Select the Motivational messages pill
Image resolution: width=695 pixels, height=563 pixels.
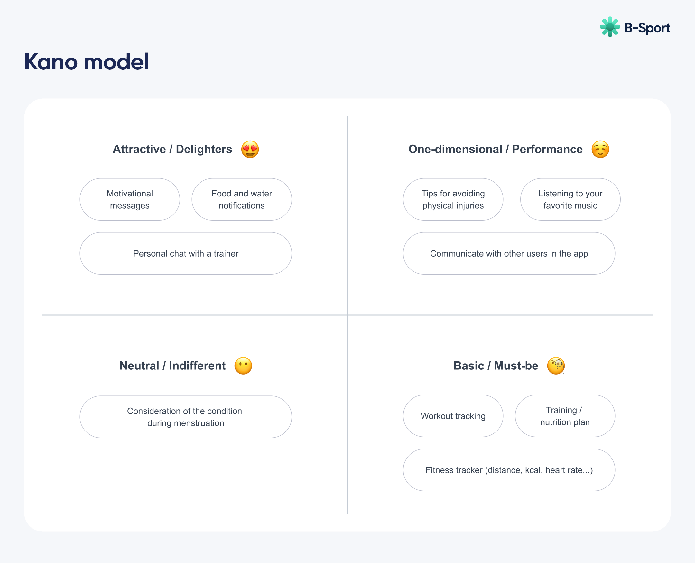[x=130, y=199]
